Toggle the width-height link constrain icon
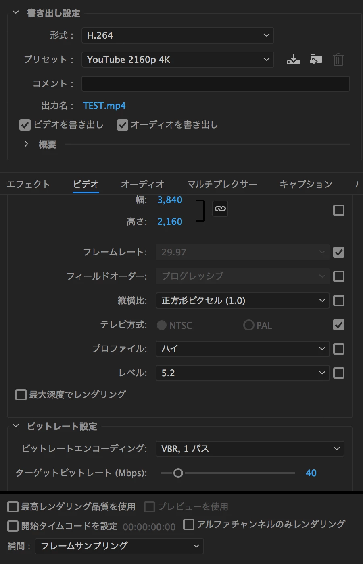This screenshot has width=363, height=564. point(220,209)
